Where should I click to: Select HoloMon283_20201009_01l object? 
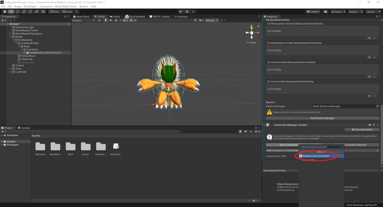45,53
